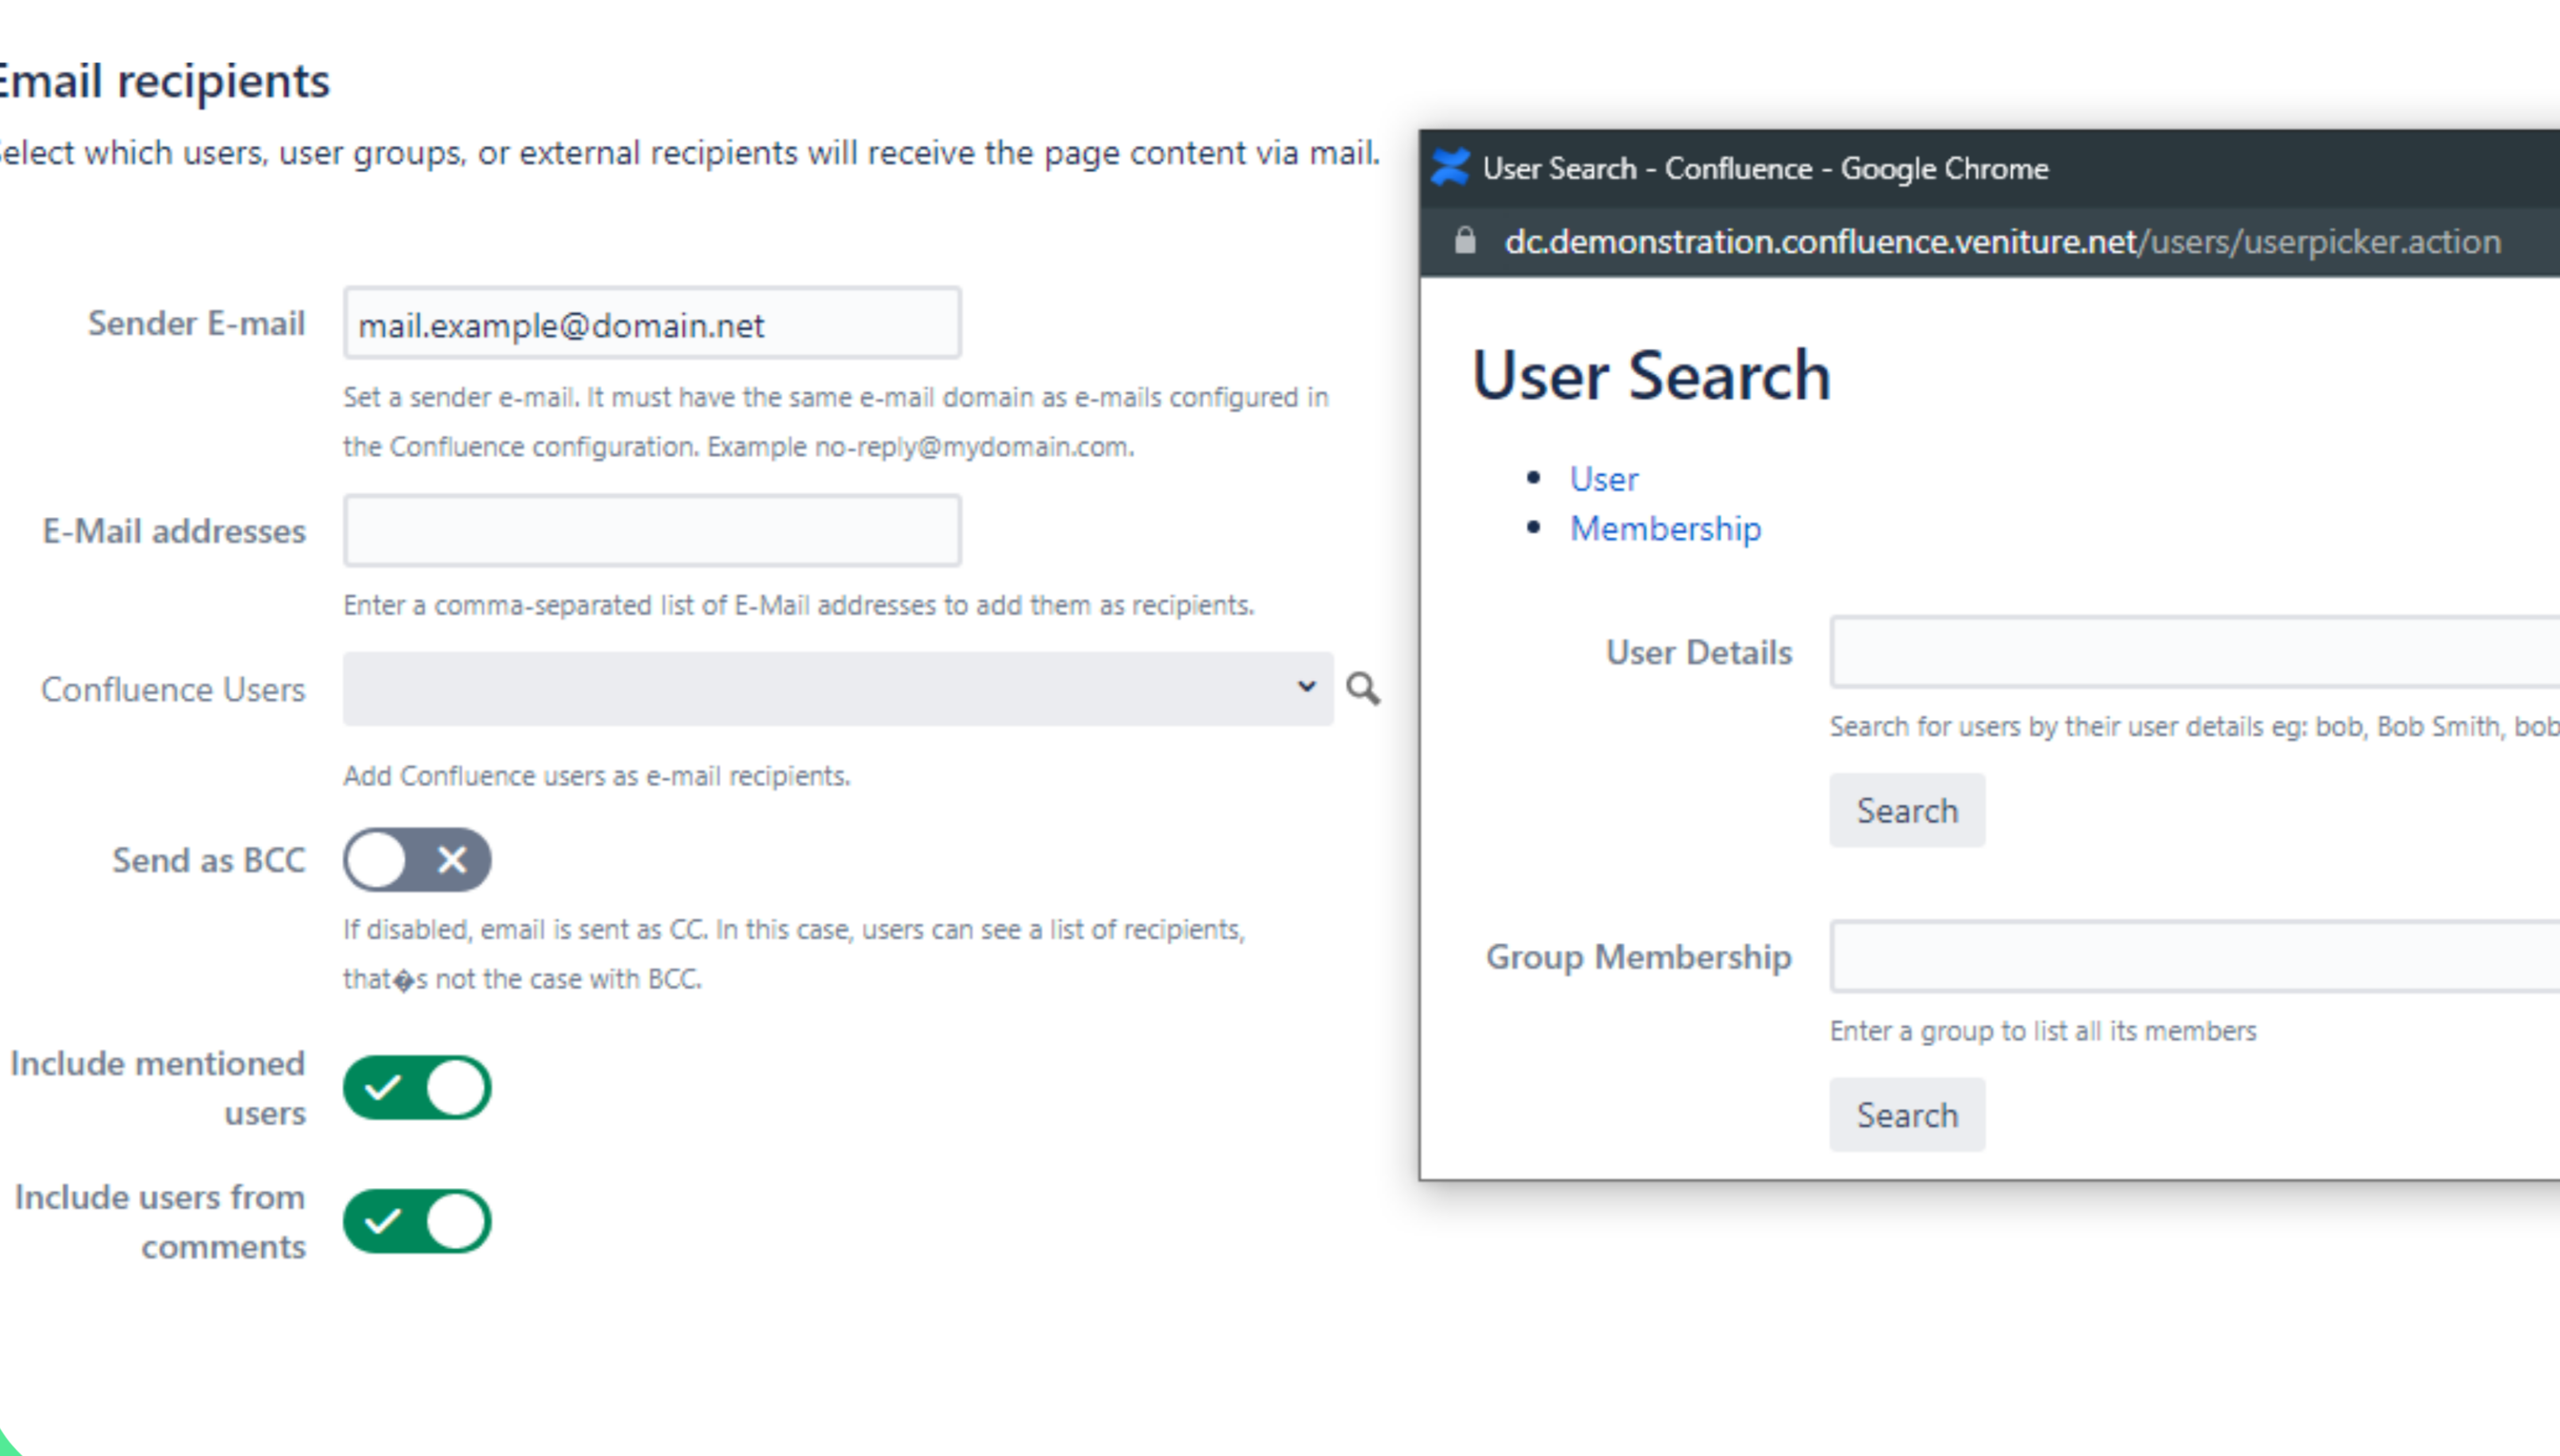Click the Email recipients heading
2560x1456 pixels.
tap(165, 81)
